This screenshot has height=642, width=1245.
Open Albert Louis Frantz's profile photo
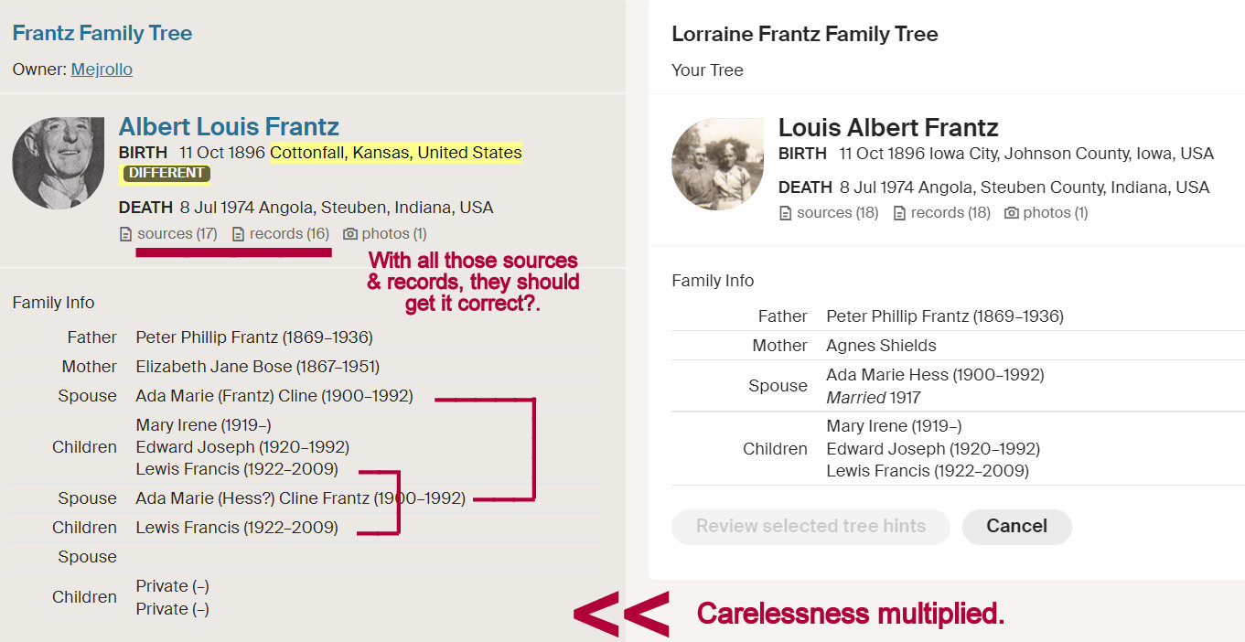click(59, 163)
